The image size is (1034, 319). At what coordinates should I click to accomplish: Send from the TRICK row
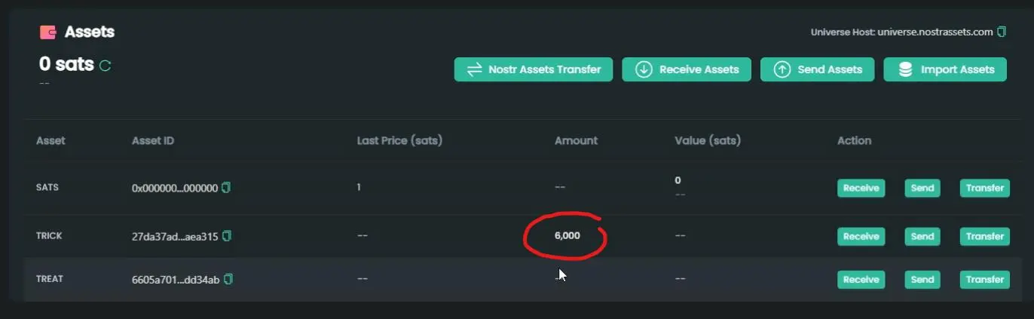922,236
